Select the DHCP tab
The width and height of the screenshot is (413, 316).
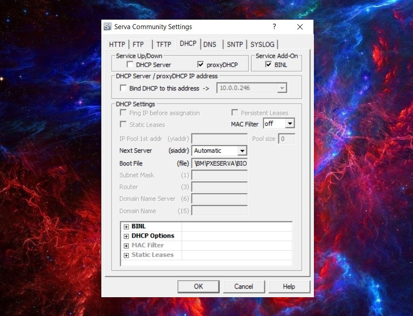point(188,43)
